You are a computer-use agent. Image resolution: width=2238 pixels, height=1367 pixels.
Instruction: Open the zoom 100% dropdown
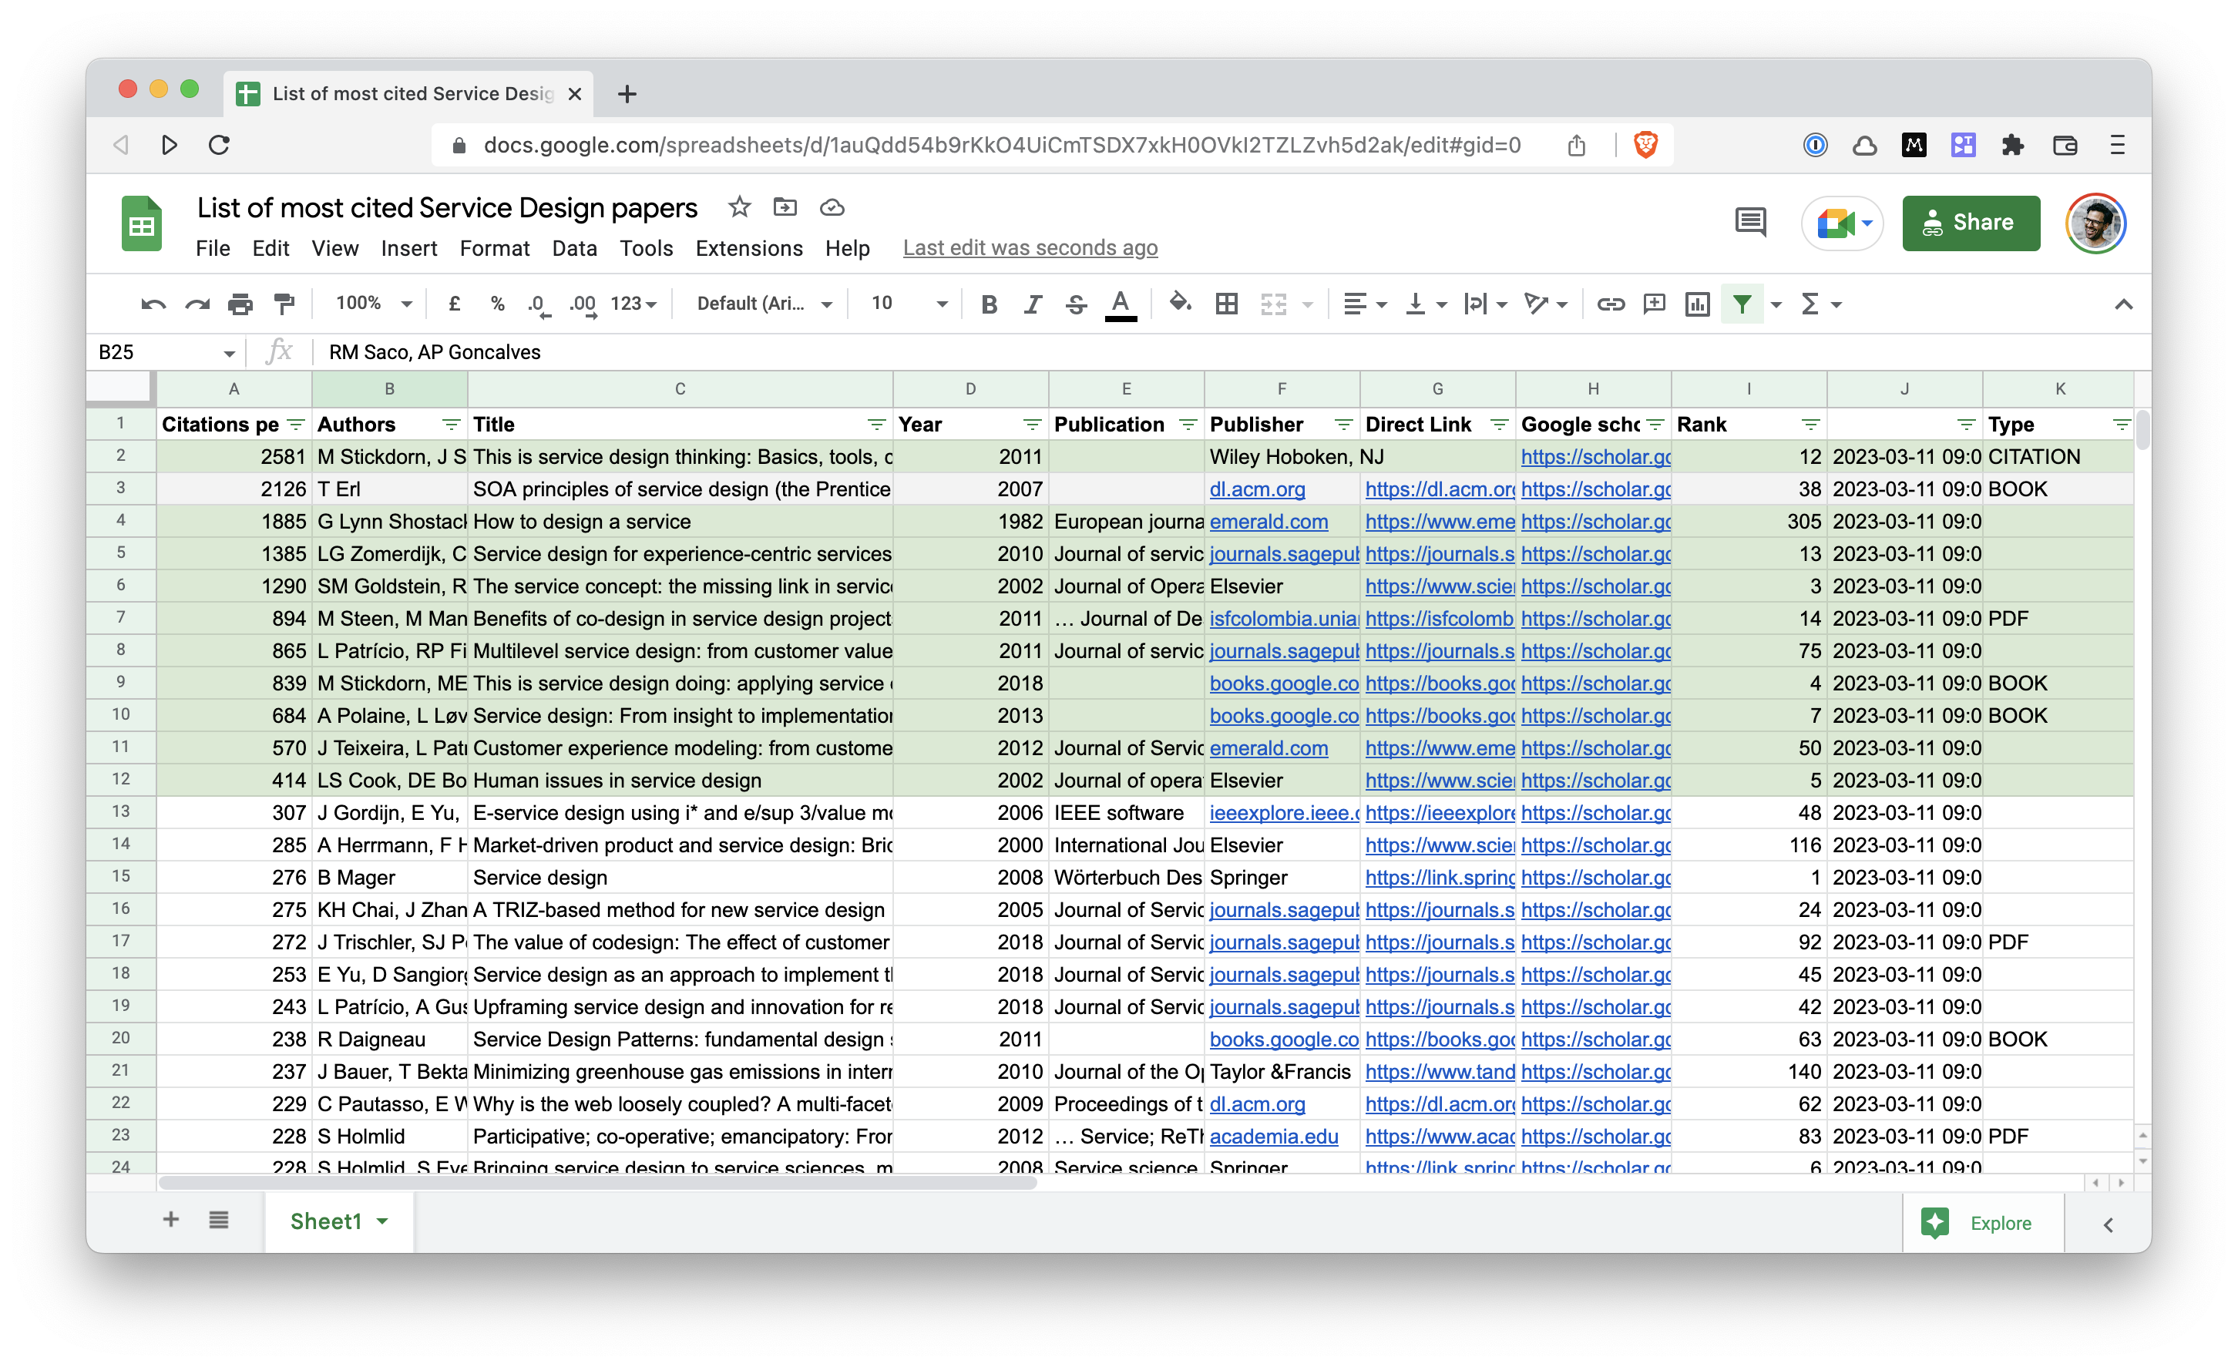point(373,304)
